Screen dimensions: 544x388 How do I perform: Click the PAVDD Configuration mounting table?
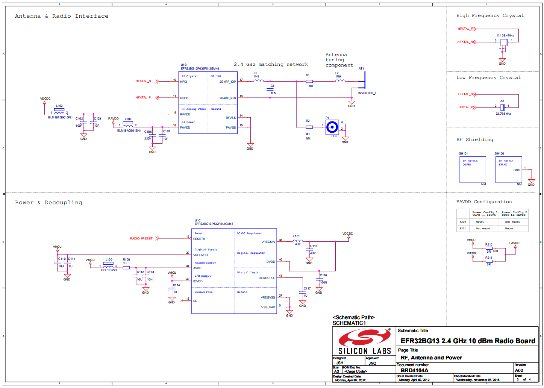[492, 220]
